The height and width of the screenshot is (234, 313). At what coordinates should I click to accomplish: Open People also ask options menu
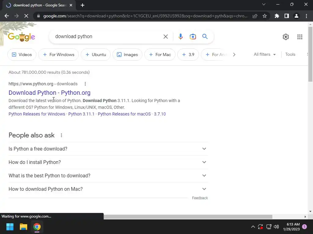(61, 135)
